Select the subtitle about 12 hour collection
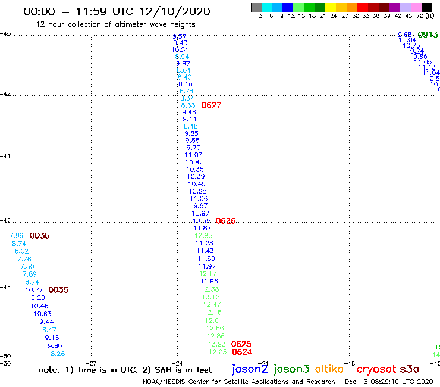Viewport: 440px width, 387px height. [x=115, y=24]
